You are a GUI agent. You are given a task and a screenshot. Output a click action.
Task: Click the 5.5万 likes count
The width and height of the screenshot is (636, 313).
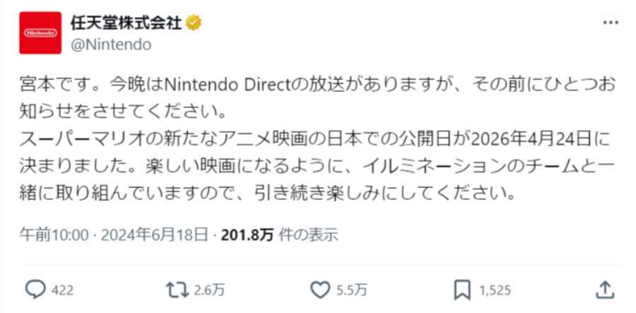[x=351, y=289]
